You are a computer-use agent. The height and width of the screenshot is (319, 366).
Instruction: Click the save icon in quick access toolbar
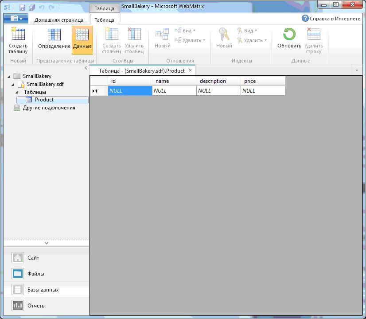click(22, 8)
